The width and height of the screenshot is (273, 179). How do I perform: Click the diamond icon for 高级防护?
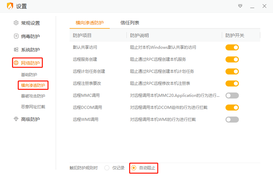point(16,119)
